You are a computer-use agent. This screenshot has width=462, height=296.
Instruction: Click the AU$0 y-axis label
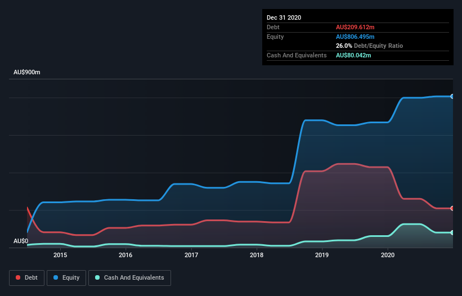pyautogui.click(x=21, y=241)
